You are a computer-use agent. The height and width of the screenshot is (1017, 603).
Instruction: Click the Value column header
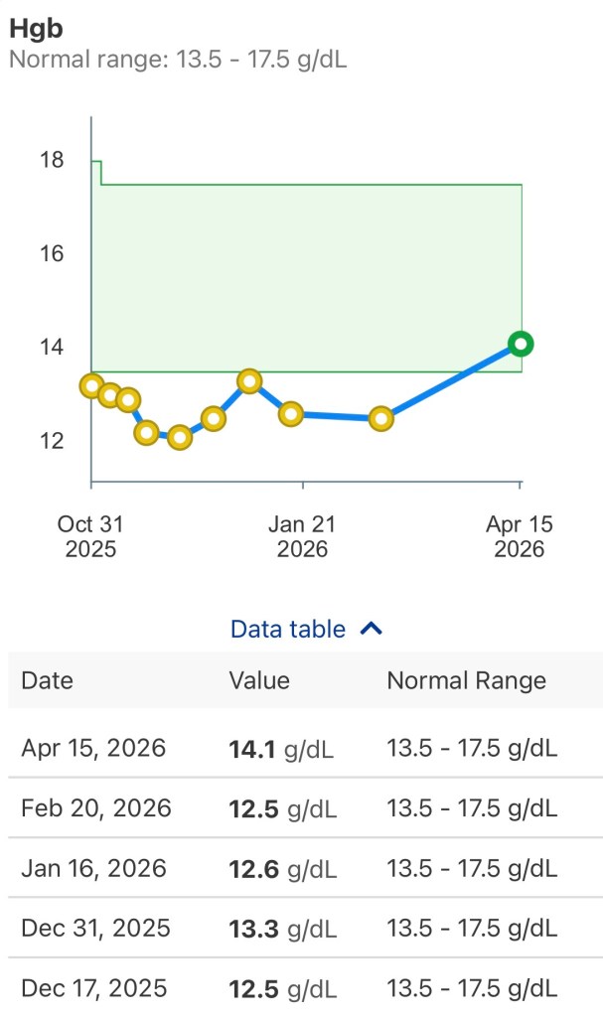click(259, 680)
